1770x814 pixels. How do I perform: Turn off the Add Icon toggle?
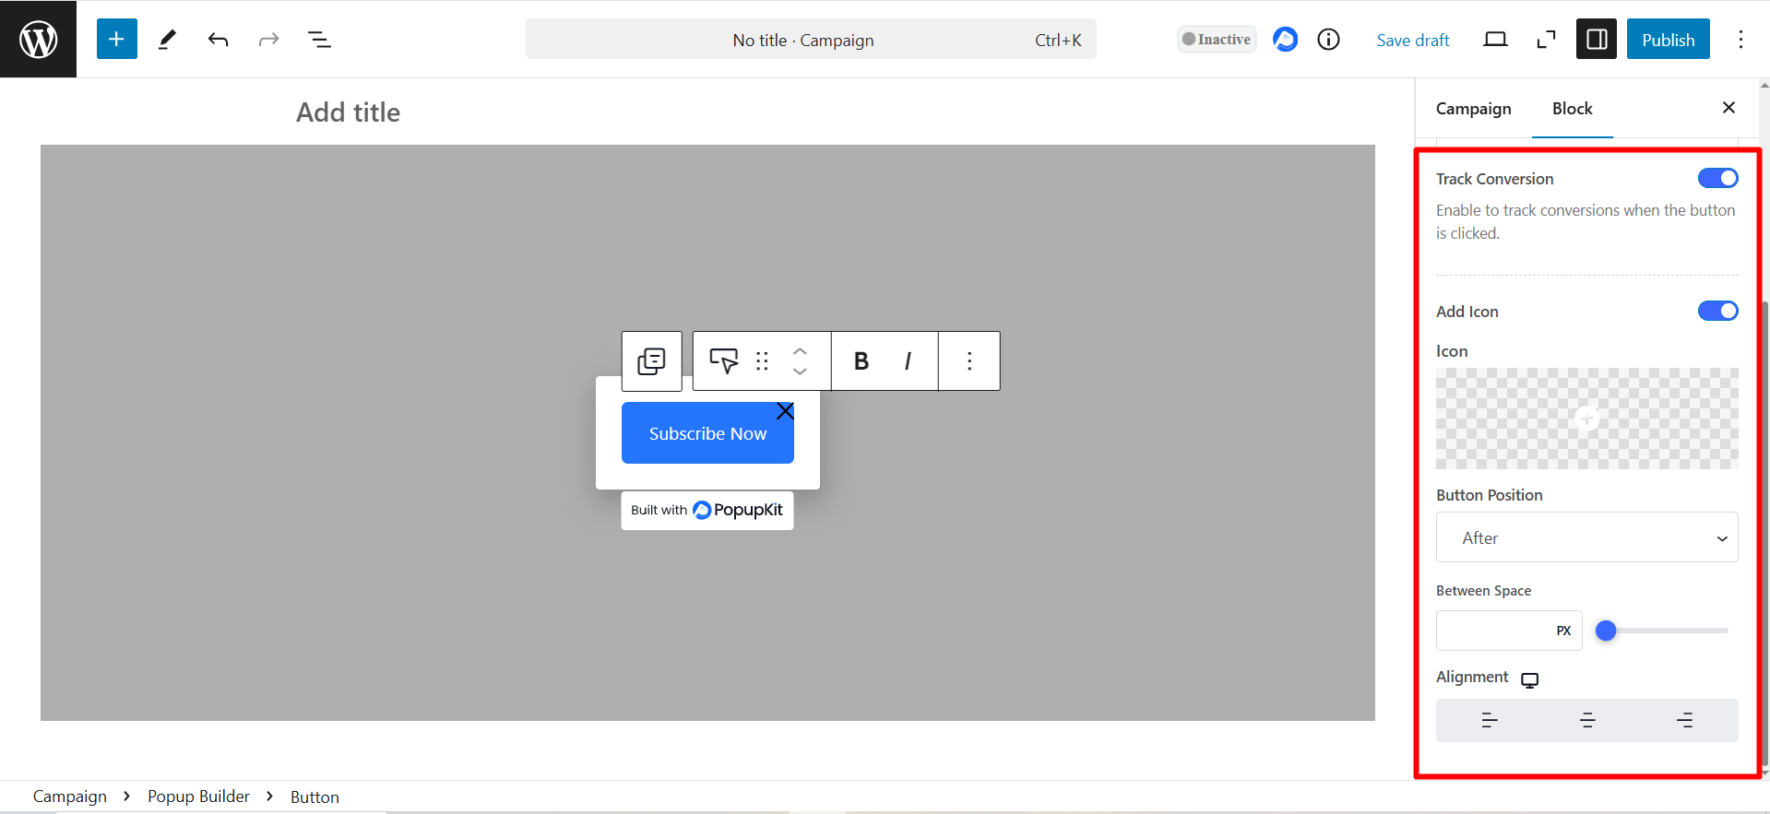1717,312
